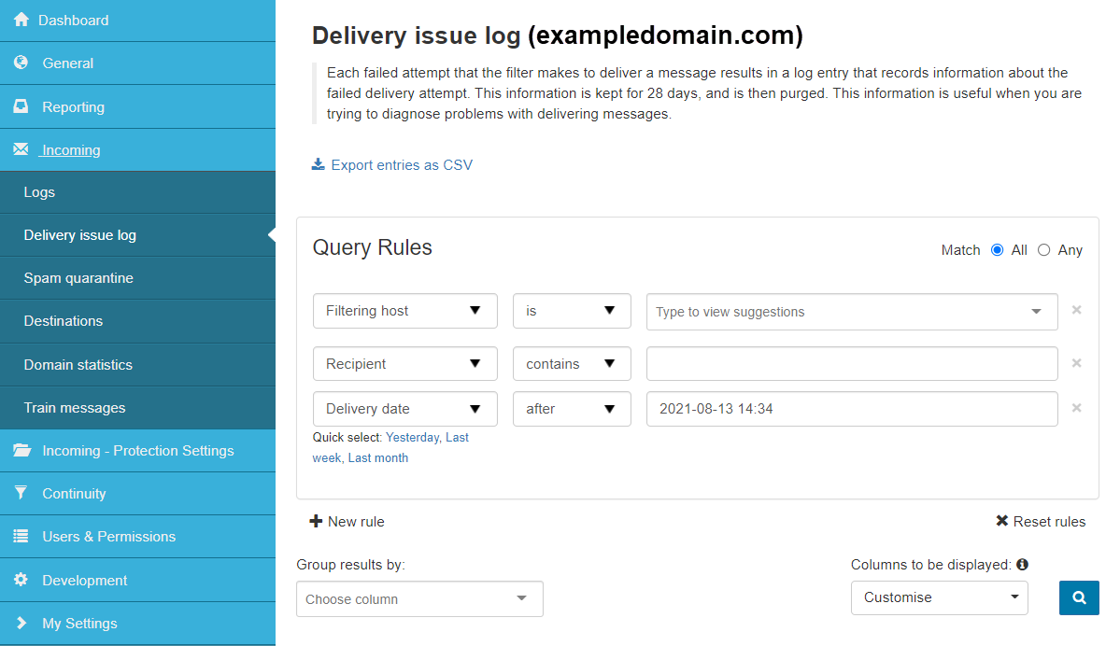Switch to the Spam quarantine section
This screenshot has width=1120, height=646.
(78, 278)
